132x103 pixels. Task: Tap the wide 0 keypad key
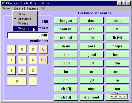(x=17, y=81)
